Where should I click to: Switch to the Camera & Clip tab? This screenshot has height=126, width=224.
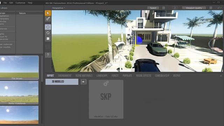[x=162, y=76]
